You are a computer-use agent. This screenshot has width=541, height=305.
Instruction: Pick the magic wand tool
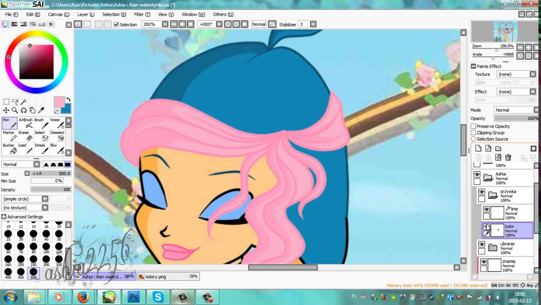coord(24,102)
